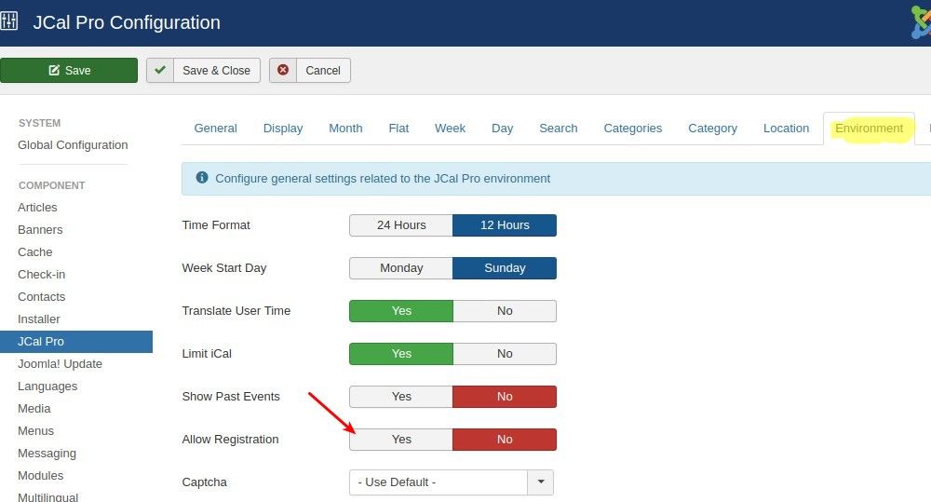
Task: Open the Captcha dropdown arrow
Action: (x=540, y=482)
